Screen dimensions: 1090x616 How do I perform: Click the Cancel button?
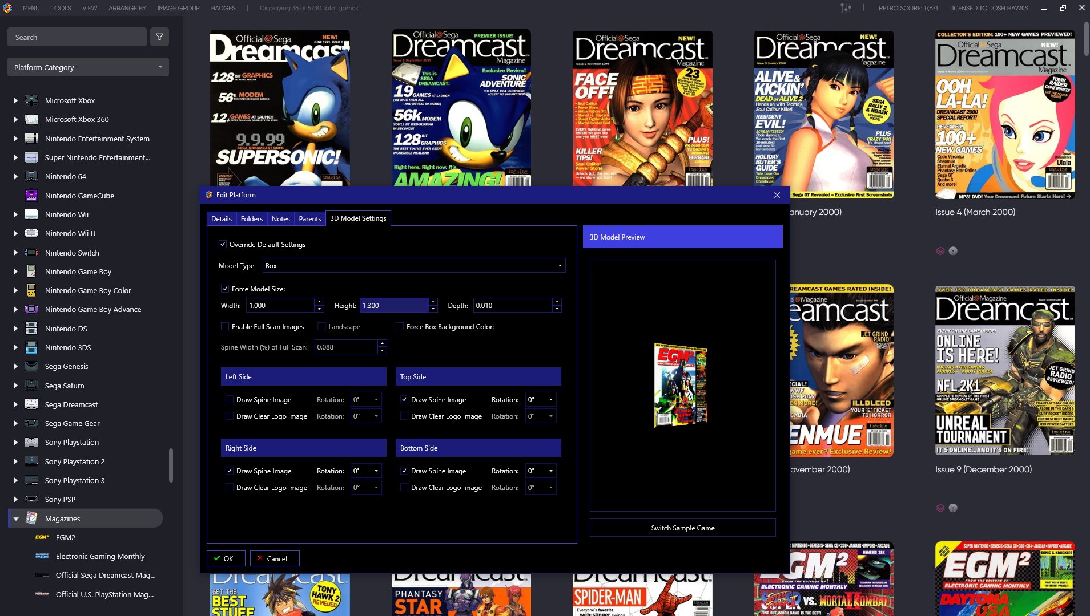(275, 558)
